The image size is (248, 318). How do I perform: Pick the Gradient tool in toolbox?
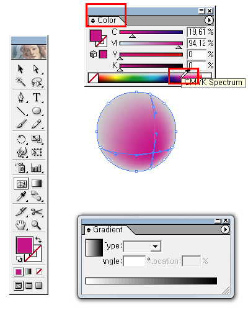37,183
